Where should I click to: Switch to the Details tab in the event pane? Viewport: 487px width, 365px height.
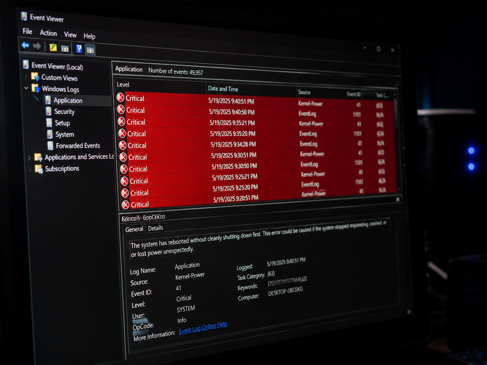pos(156,228)
